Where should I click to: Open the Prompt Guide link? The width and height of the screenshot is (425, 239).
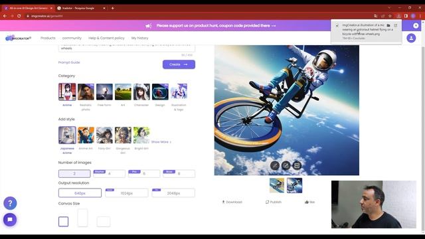pos(69,62)
